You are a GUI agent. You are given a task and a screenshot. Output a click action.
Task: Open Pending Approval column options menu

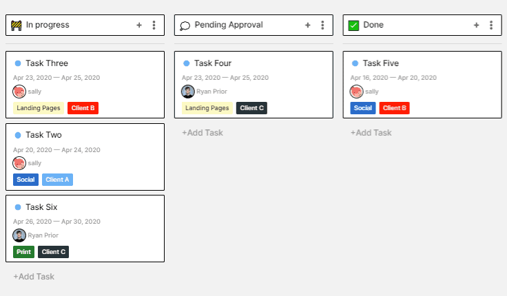tap(322, 25)
